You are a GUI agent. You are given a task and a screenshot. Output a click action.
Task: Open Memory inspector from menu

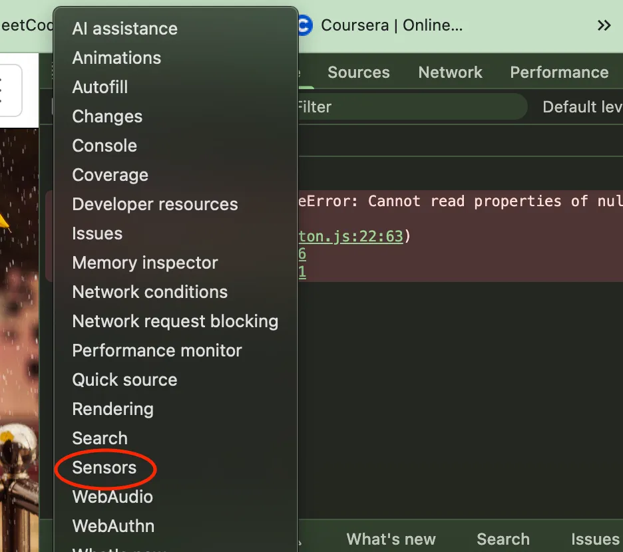pos(145,263)
